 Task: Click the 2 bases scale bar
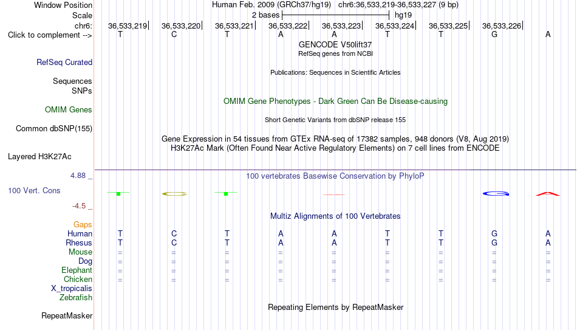click(x=335, y=15)
